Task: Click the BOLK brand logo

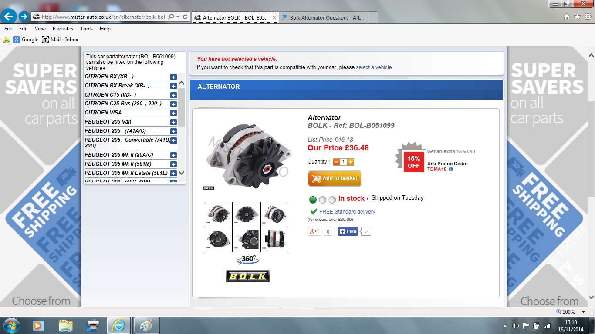Action: (x=248, y=276)
